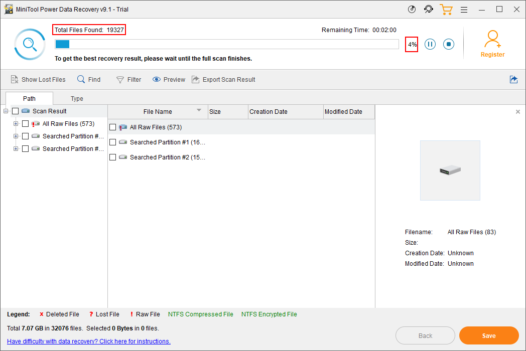This screenshot has height=351, width=526.
Task: Click the File Name sort arrow
Action: [199, 110]
